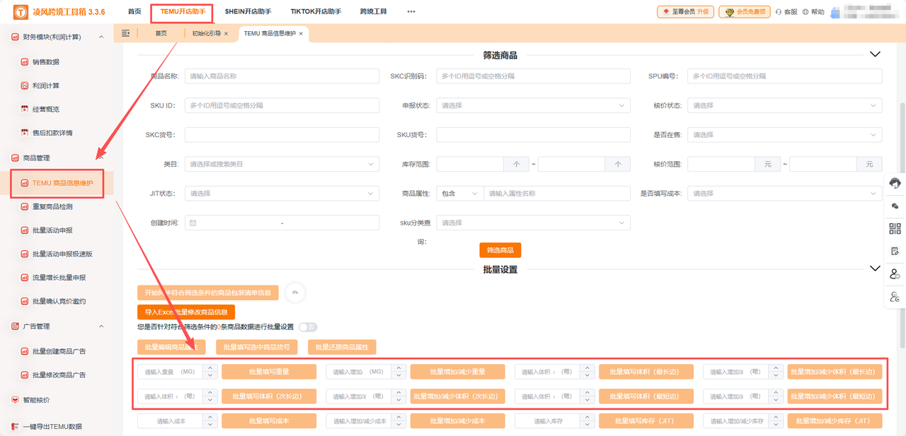The height and width of the screenshot is (436, 906).
Task: Close the TEMU 商品信息维护 tab
Action: pyautogui.click(x=301, y=33)
